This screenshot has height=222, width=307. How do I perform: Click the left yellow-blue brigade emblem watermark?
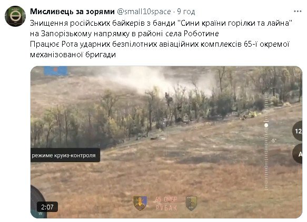click(x=140, y=203)
